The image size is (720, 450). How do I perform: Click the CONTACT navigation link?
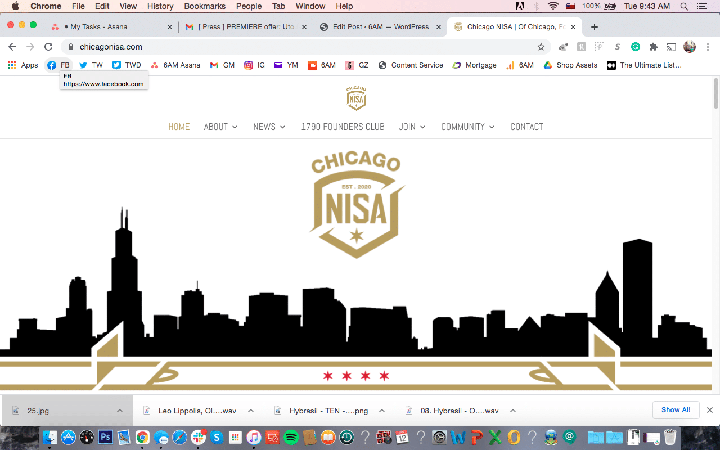[526, 127]
